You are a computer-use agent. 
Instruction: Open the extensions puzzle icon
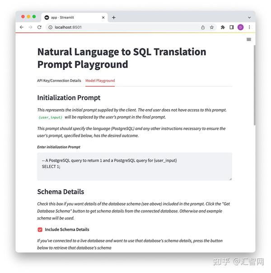[223, 27]
